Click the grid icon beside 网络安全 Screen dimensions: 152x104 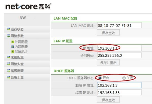tap(9, 64)
